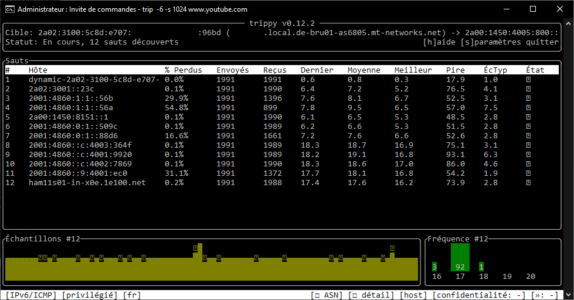The width and height of the screenshot is (574, 300).
Task: Click the green 92 bar in Fréquence chart
Action: coord(460,257)
